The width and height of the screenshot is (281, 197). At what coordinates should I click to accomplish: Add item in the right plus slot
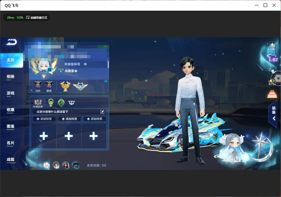pos(94,136)
